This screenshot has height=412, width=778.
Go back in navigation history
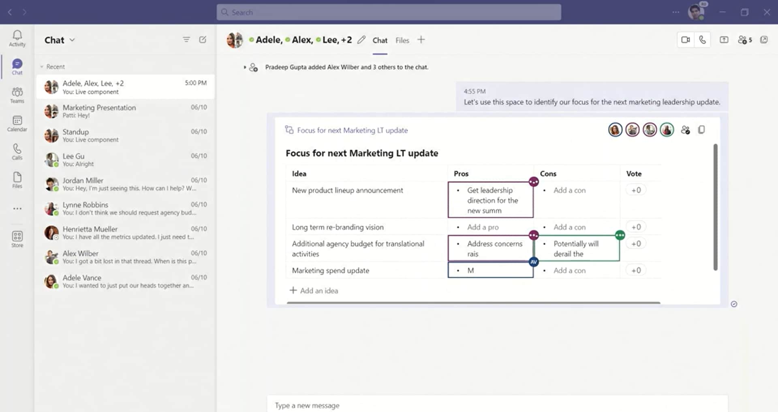(x=10, y=12)
